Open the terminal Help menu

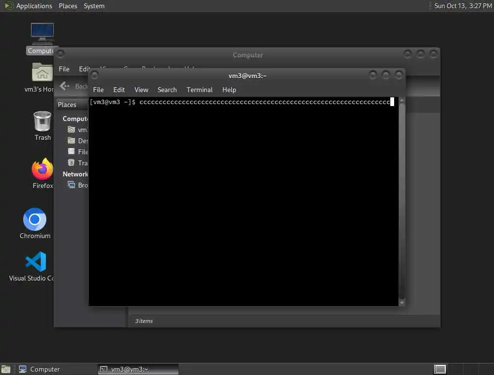(229, 90)
